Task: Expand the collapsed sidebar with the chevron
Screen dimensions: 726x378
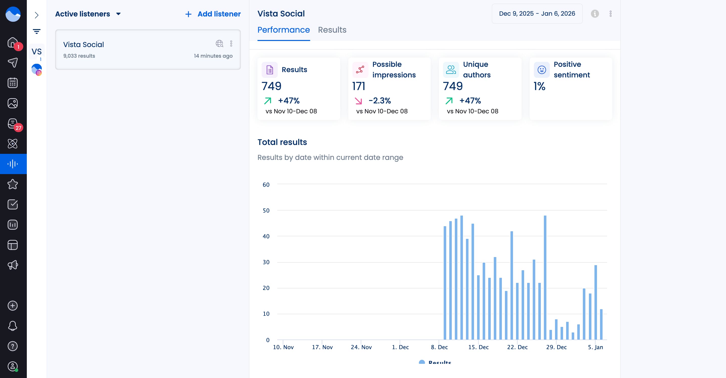Action: [x=37, y=15]
